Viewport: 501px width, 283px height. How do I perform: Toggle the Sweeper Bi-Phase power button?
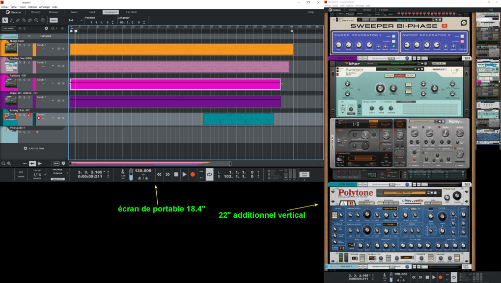(x=444, y=26)
